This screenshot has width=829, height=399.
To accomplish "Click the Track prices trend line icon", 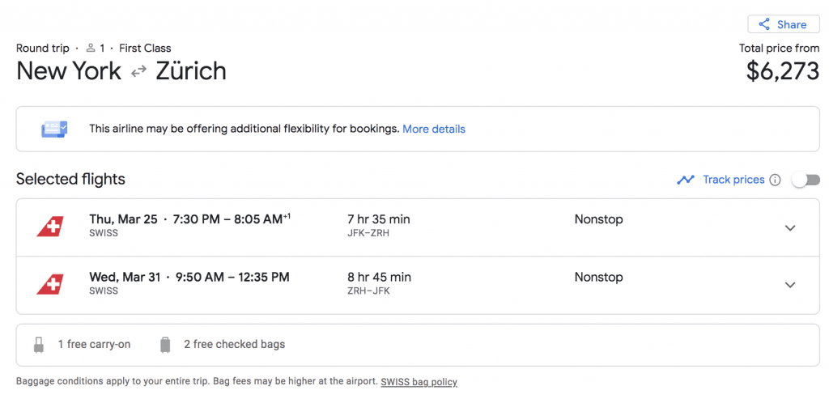I will (x=686, y=180).
